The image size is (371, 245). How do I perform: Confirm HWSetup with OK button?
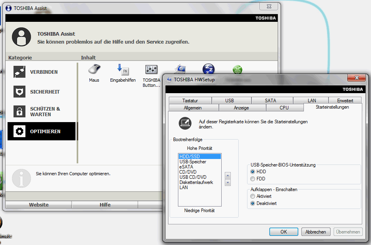click(x=284, y=232)
